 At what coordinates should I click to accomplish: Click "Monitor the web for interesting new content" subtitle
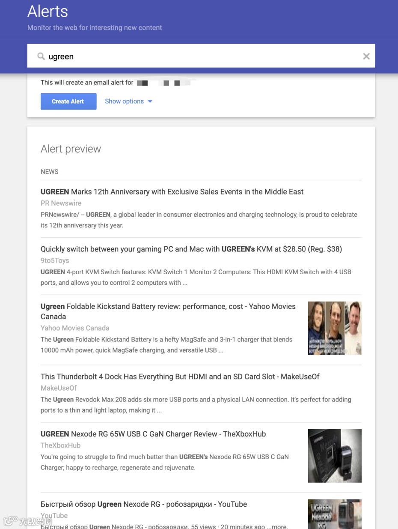point(95,28)
